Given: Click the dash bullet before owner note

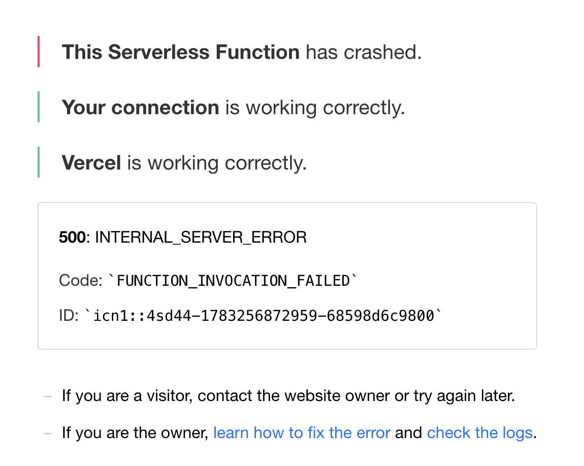Looking at the screenshot, I should (48, 433).
